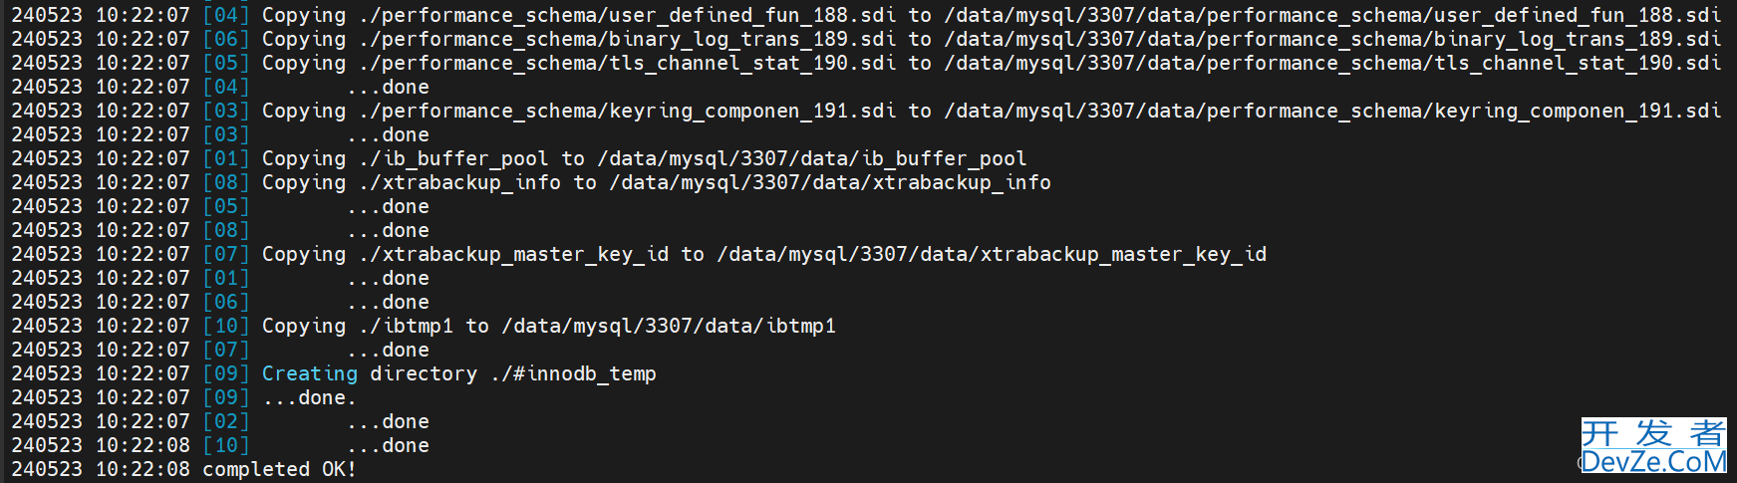Click the tls_channel_stat_190.sdi source path

point(627,63)
